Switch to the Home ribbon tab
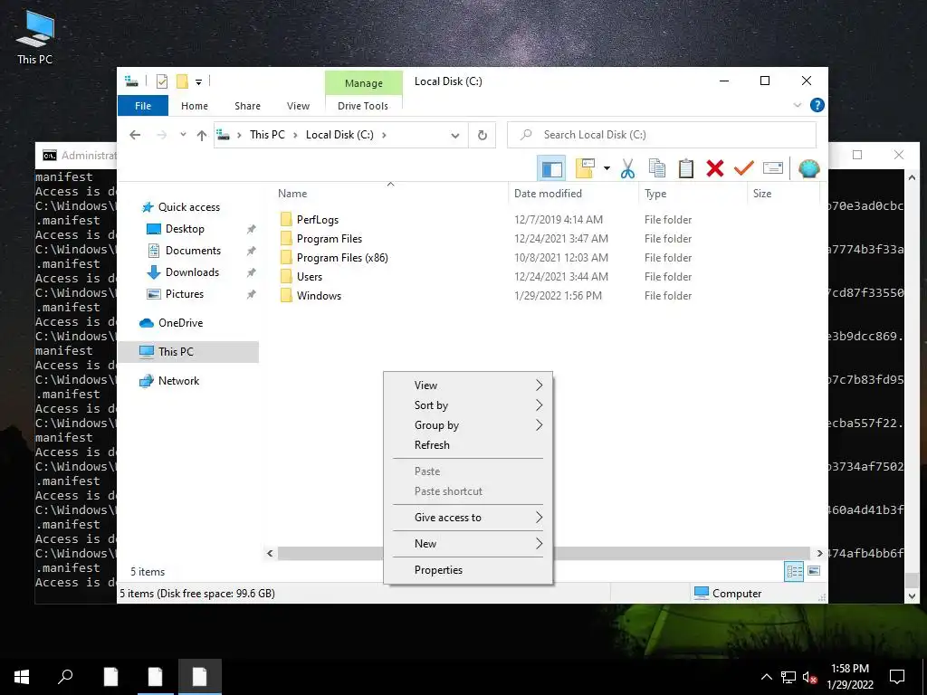 (x=195, y=106)
